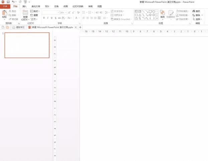The width and height of the screenshot is (208, 161).
Task: Open the Select dropdown in editing group
Action: point(197,19)
